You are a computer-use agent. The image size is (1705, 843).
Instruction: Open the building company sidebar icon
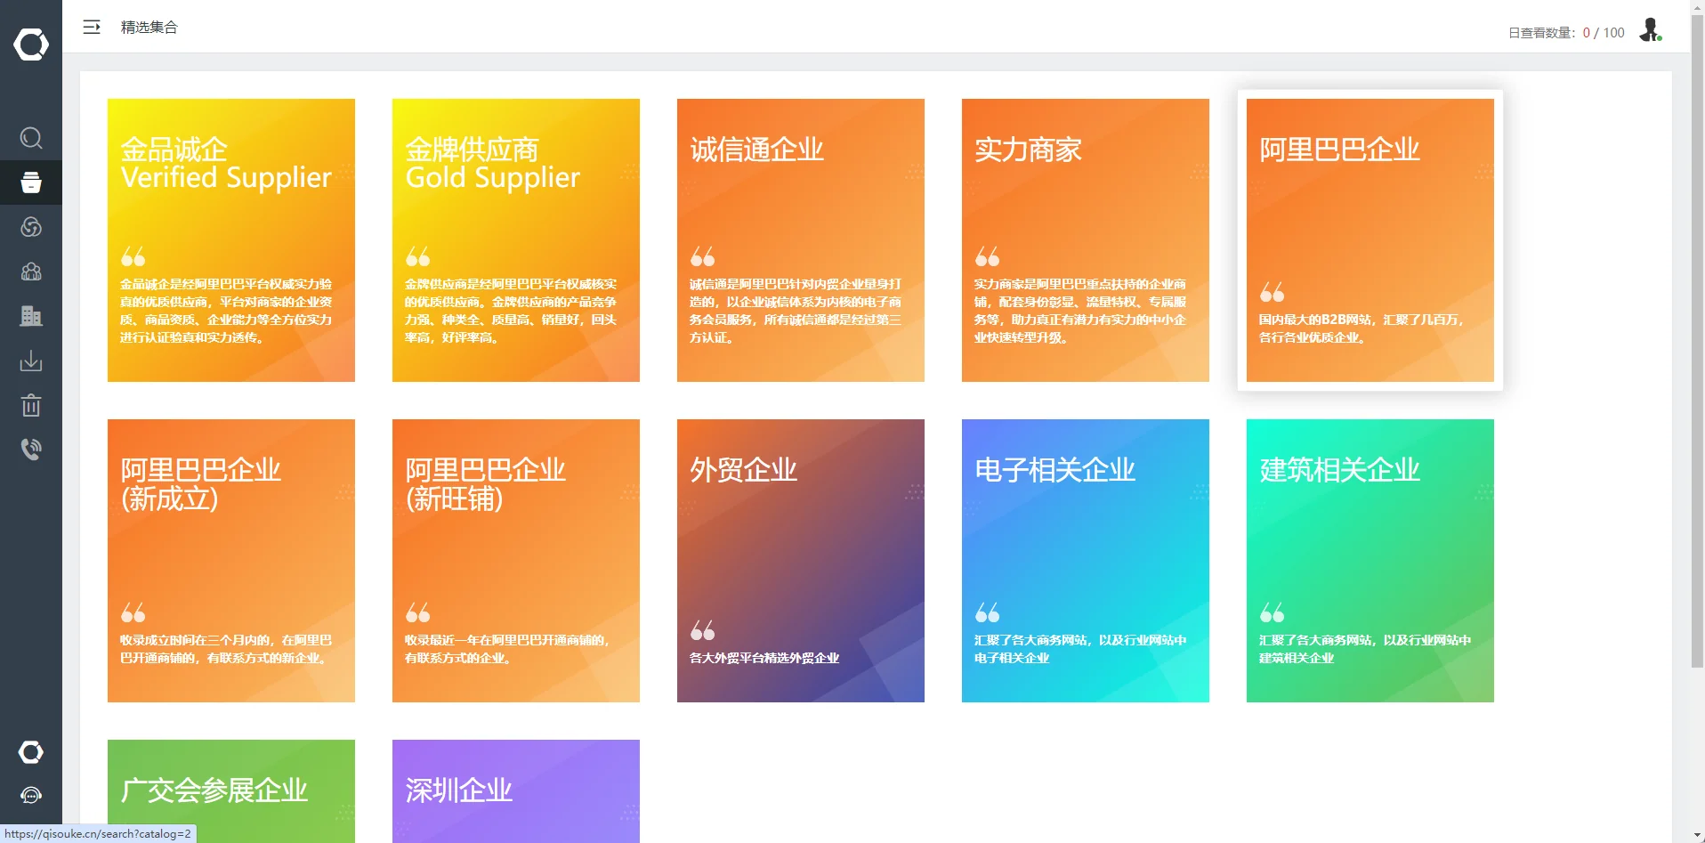coord(31,316)
